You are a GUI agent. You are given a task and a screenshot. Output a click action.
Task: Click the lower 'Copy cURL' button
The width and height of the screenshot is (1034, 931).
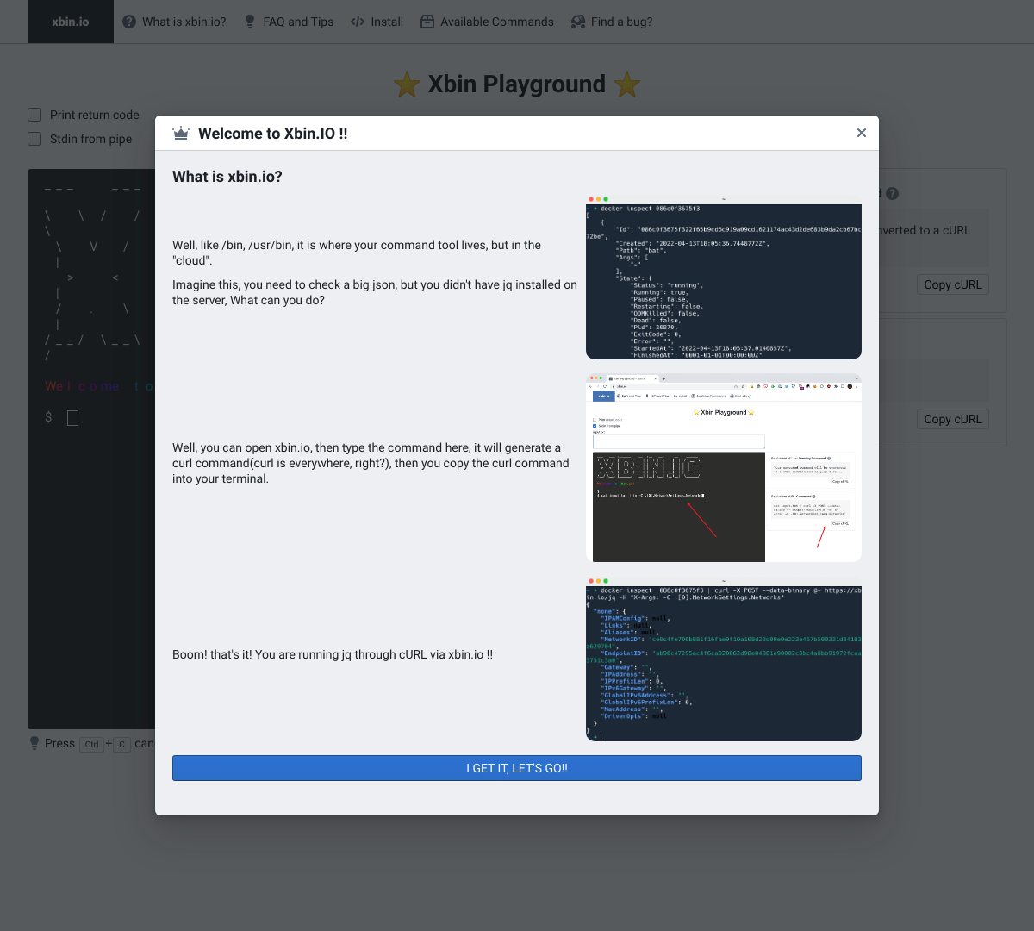click(x=953, y=419)
